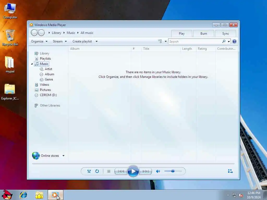Adjust the volume slider
Image resolution: width=267 pixels, height=200 pixels.
(173, 171)
